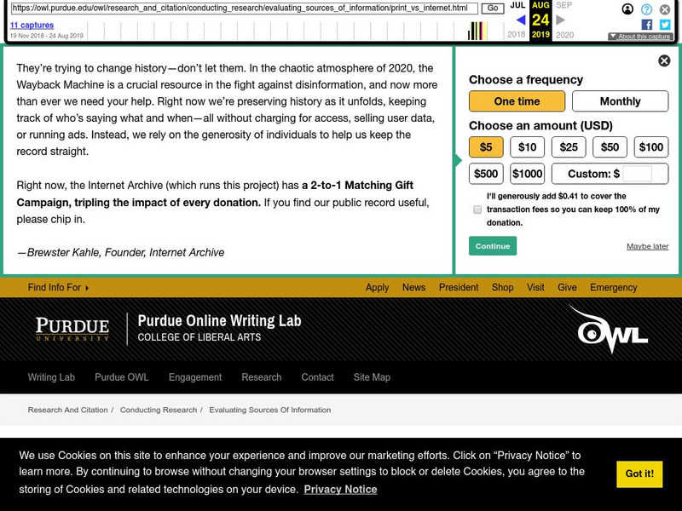
Task: Open the Writing Lab menu item
Action: [x=51, y=377]
